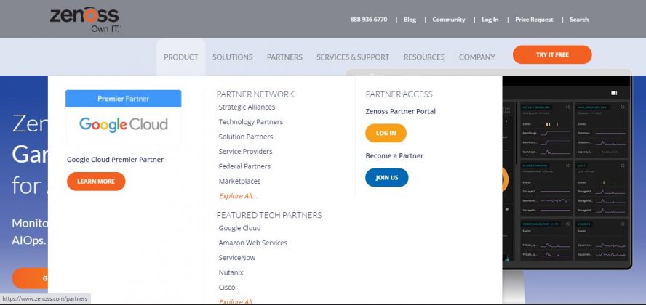Open Google Cloud under Featured Tech Partners
Viewport: 646px width, 305px height.
(239, 228)
